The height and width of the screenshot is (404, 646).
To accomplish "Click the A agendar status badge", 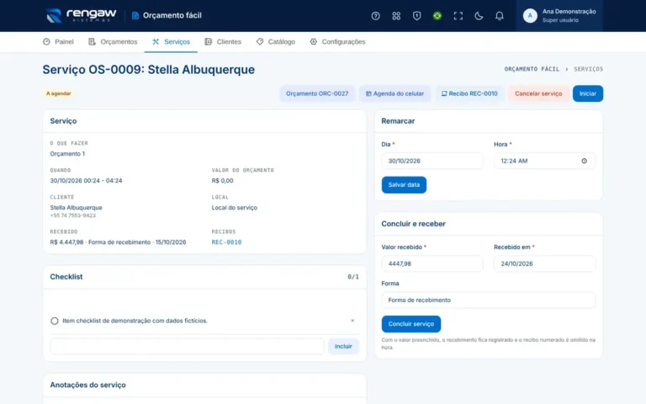I will coord(58,93).
